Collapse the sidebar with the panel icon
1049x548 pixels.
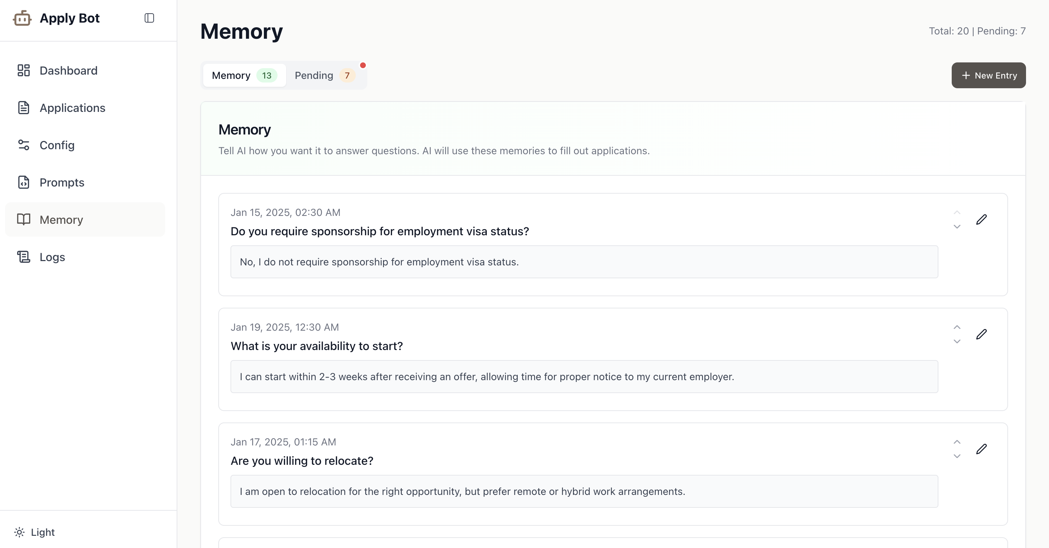(x=149, y=18)
